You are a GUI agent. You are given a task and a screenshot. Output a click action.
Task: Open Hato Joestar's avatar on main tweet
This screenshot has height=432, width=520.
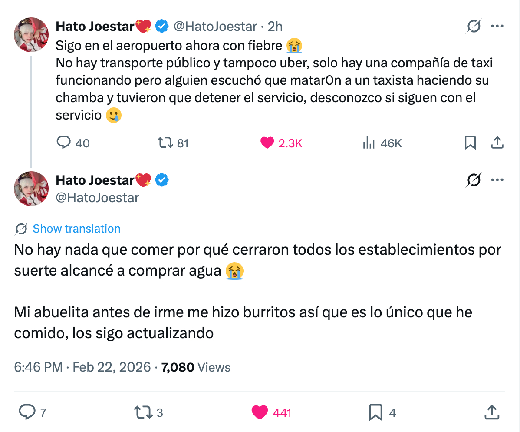31,189
